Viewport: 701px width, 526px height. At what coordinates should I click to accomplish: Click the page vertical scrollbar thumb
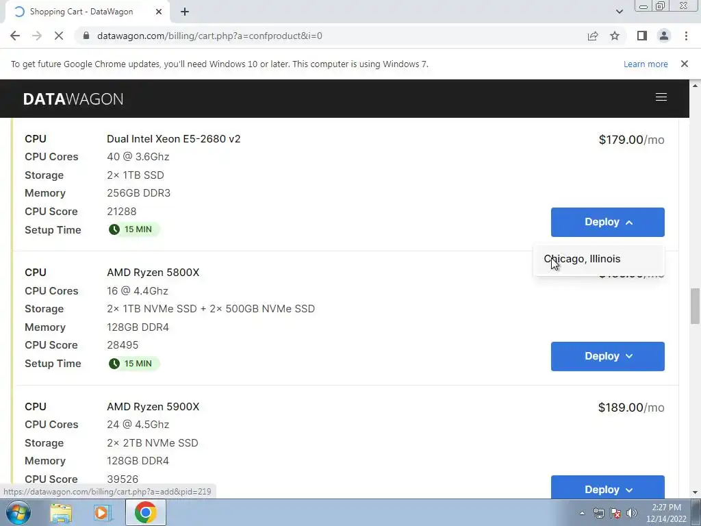point(695,306)
